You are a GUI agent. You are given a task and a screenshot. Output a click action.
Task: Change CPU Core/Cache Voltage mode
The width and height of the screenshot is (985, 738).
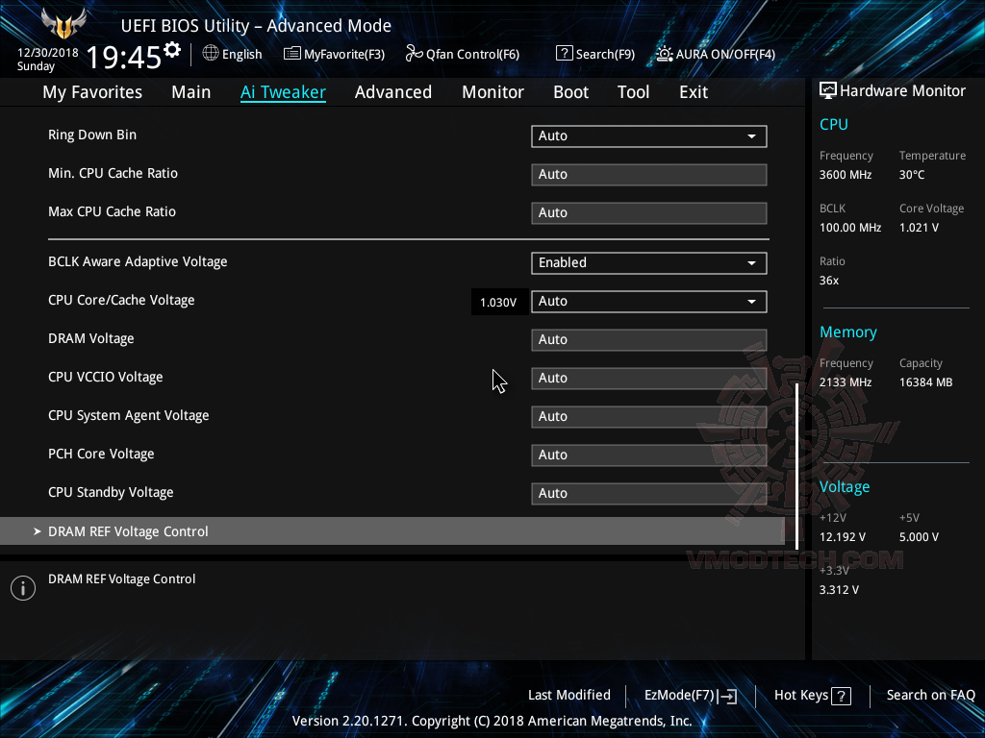(x=648, y=301)
